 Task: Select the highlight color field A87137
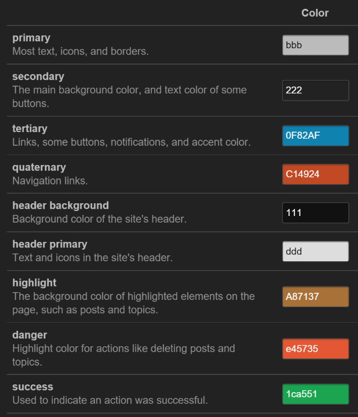coord(315,297)
